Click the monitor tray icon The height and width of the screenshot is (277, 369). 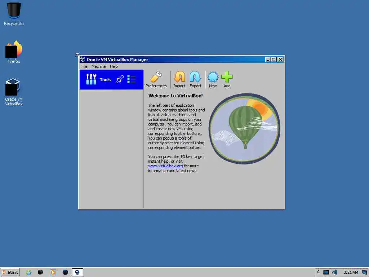(326, 272)
